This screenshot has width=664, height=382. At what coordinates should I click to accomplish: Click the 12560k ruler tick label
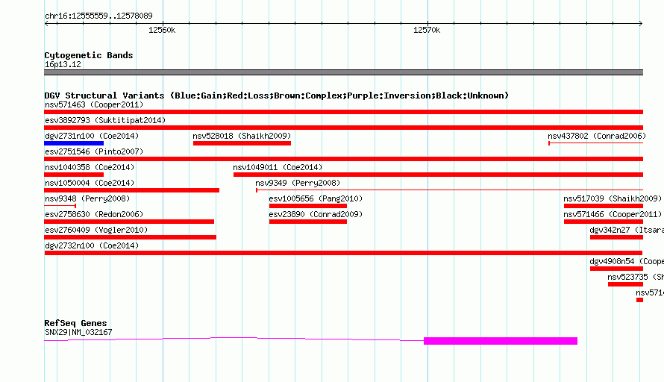162,30
